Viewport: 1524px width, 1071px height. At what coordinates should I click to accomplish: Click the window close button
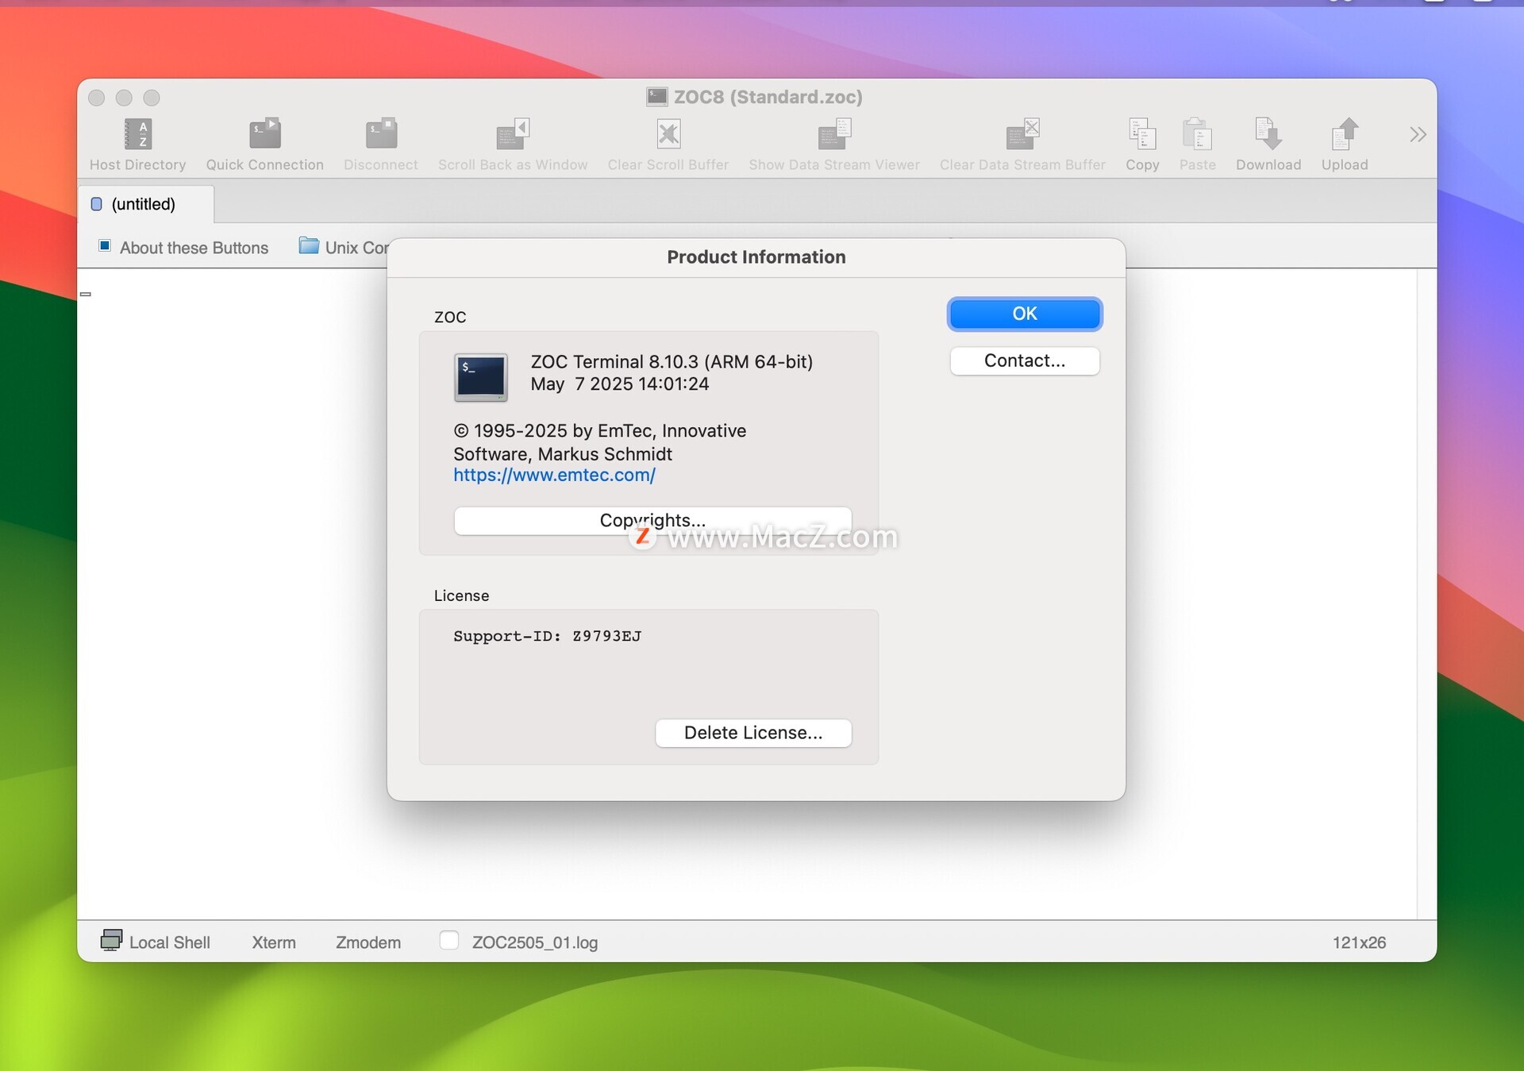(97, 98)
